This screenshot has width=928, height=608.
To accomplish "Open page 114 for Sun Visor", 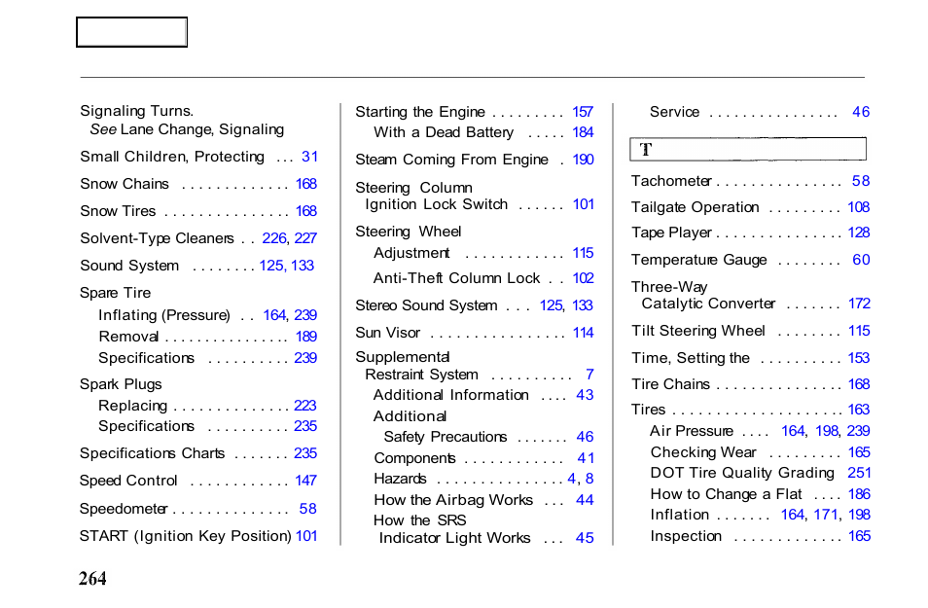I will point(583,333).
